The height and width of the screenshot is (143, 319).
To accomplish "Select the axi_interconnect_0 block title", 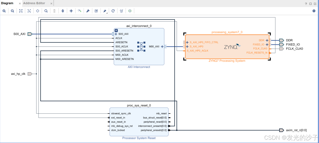I will tap(139, 26).
